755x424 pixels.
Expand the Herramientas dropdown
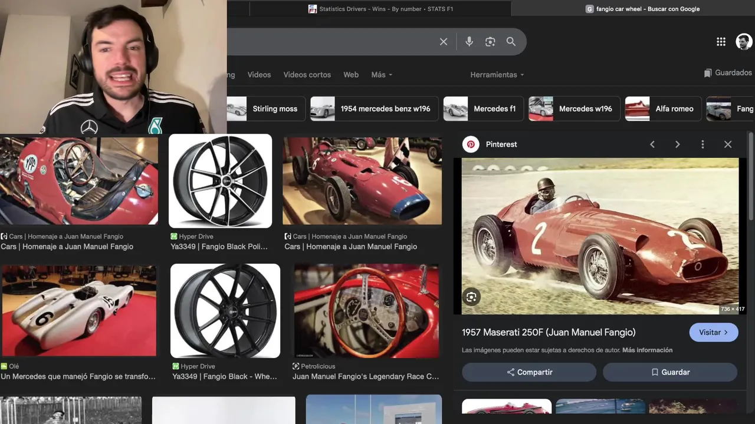pyautogui.click(x=497, y=75)
